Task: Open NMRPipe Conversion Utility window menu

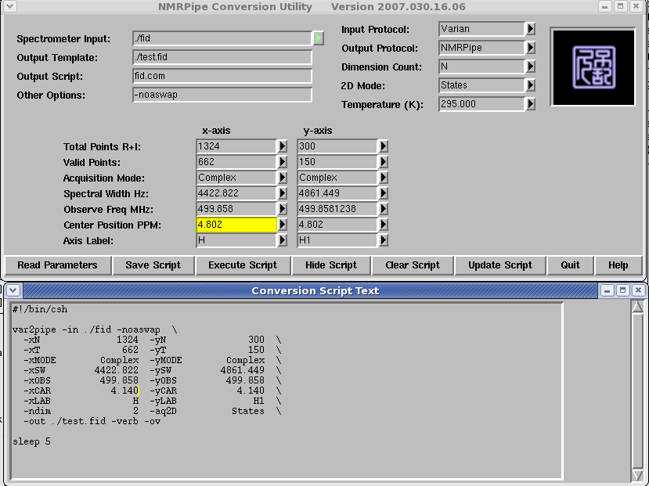Action: 10,6
